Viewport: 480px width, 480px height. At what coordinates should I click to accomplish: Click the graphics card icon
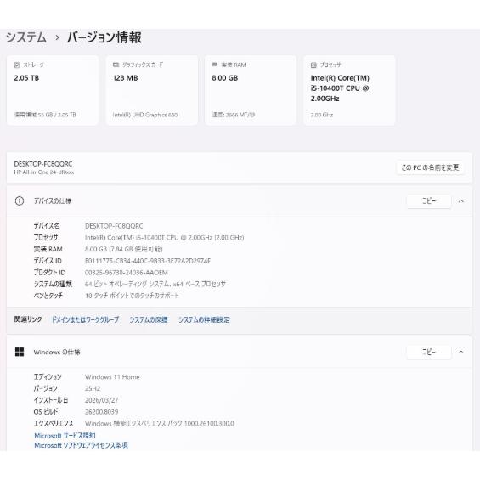pyautogui.click(x=116, y=65)
